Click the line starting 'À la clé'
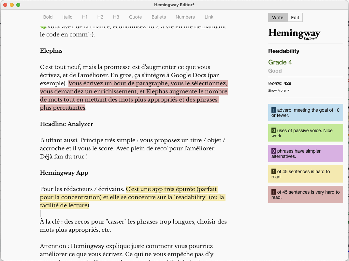Viewport: 349px width, 261px height. click(x=133, y=226)
